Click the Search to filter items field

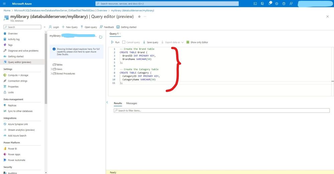coord(222,110)
